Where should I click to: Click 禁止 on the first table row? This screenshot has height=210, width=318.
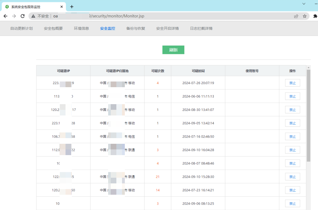(x=292, y=83)
